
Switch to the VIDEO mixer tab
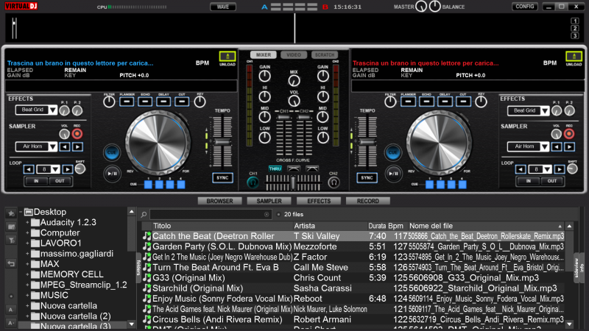[293, 55]
